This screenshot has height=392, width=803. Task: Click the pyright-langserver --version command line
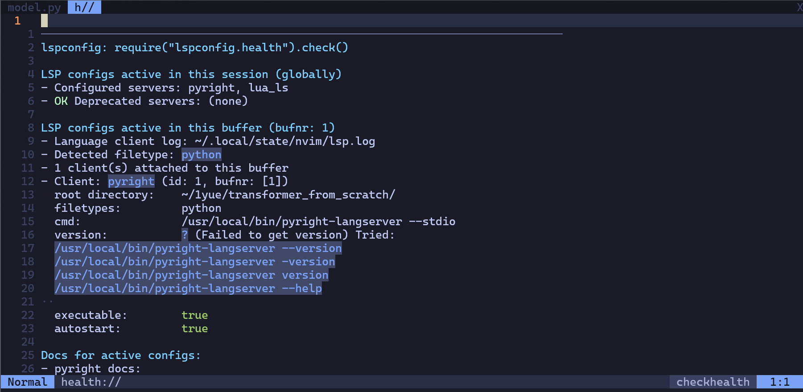[x=198, y=248]
